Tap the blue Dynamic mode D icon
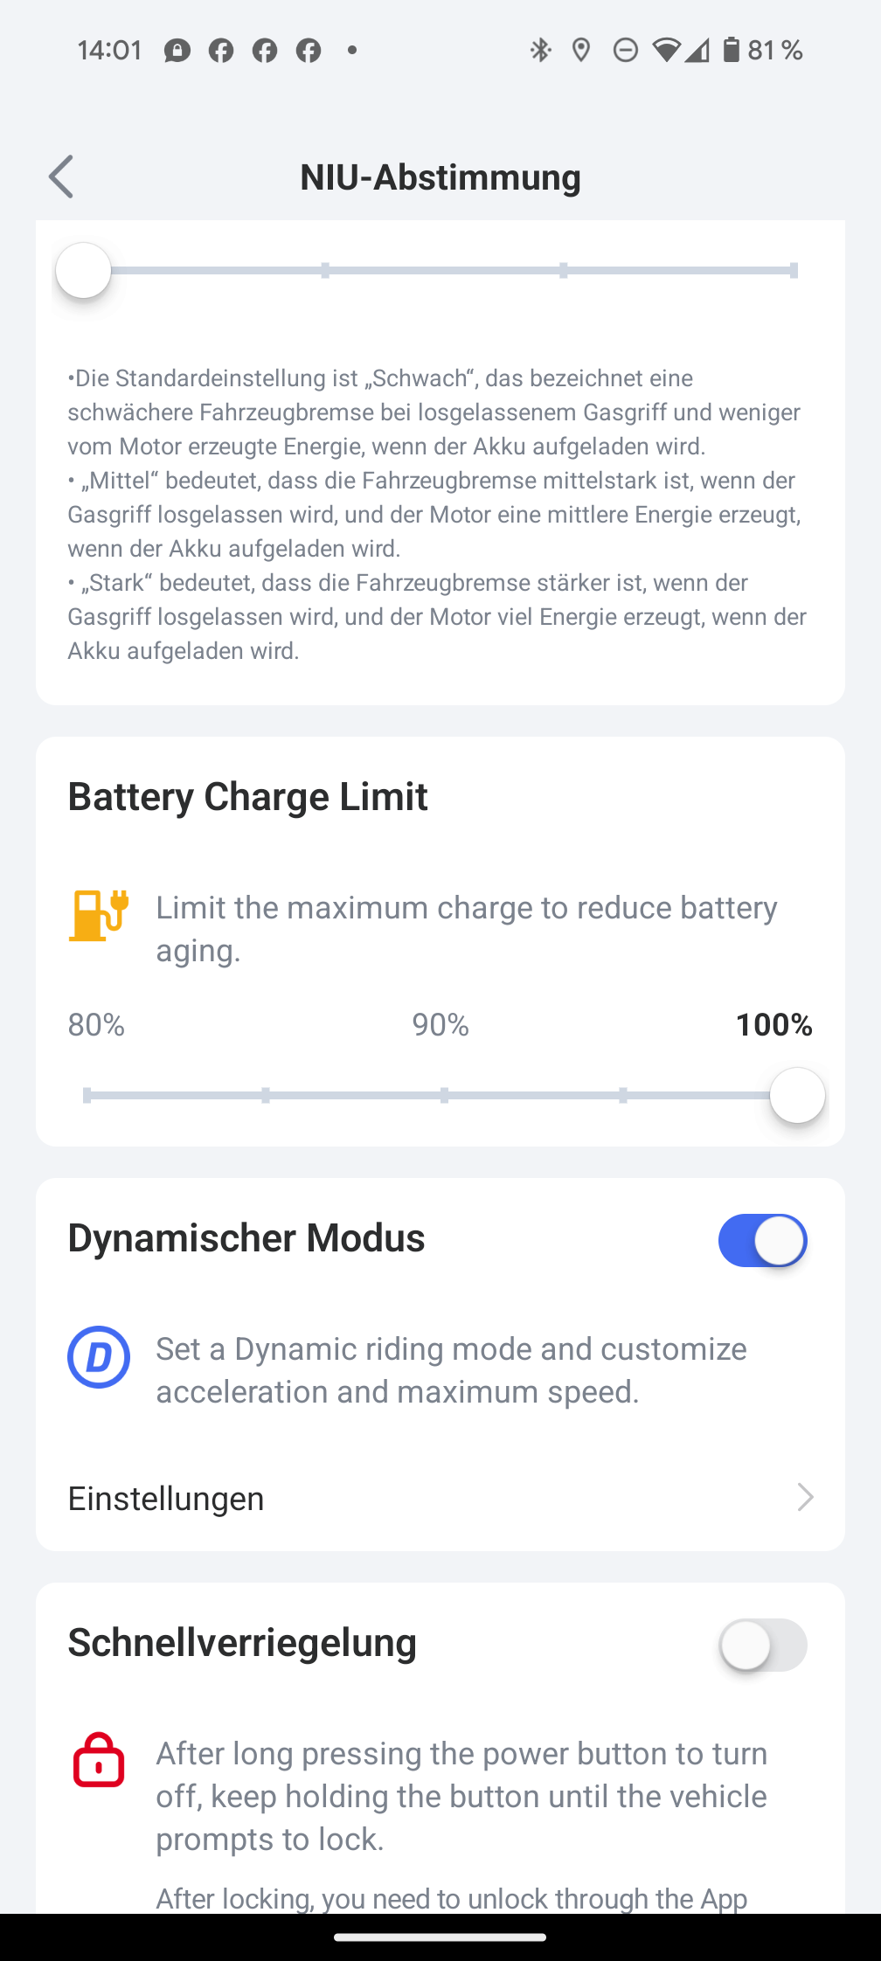Viewport: 881px width, 1961px height. [99, 1357]
